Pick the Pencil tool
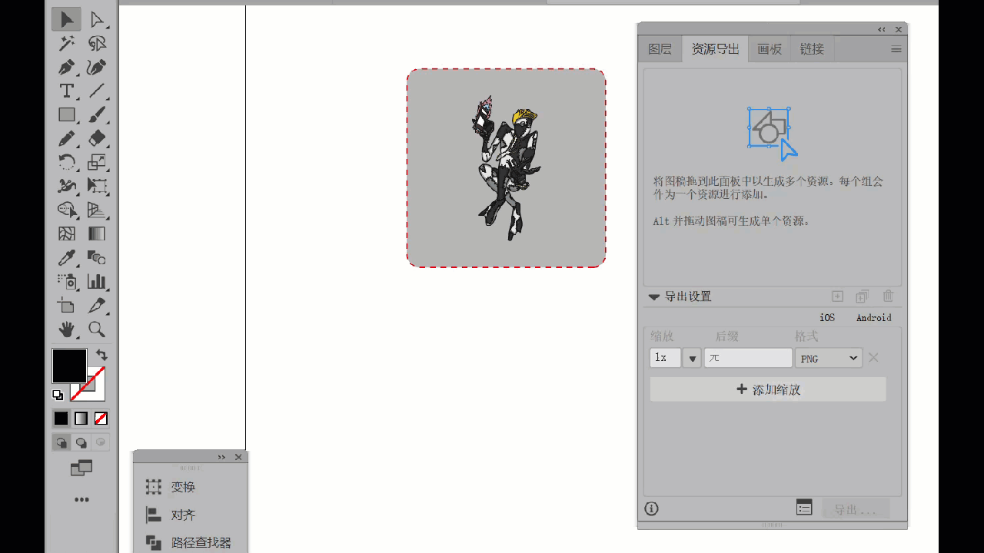 67,138
